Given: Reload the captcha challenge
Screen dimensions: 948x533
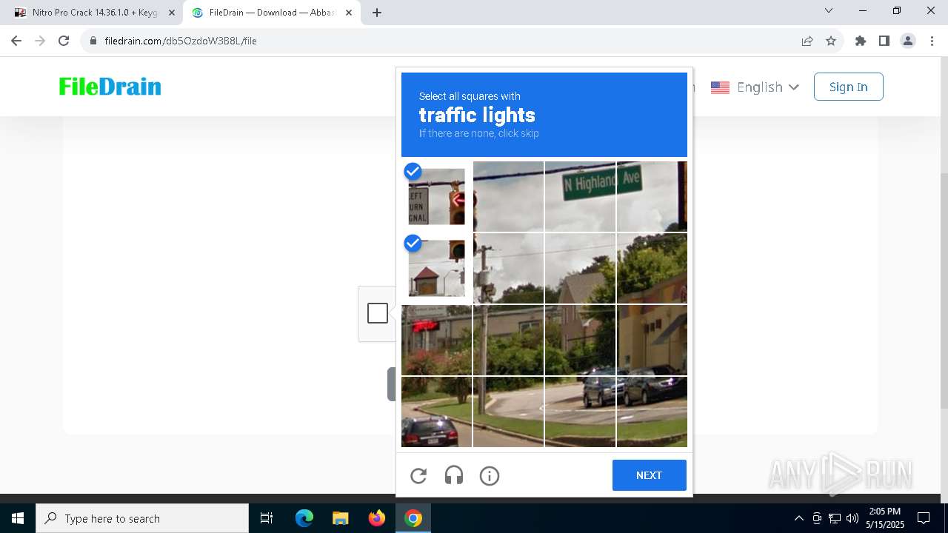Looking at the screenshot, I should coord(418,476).
